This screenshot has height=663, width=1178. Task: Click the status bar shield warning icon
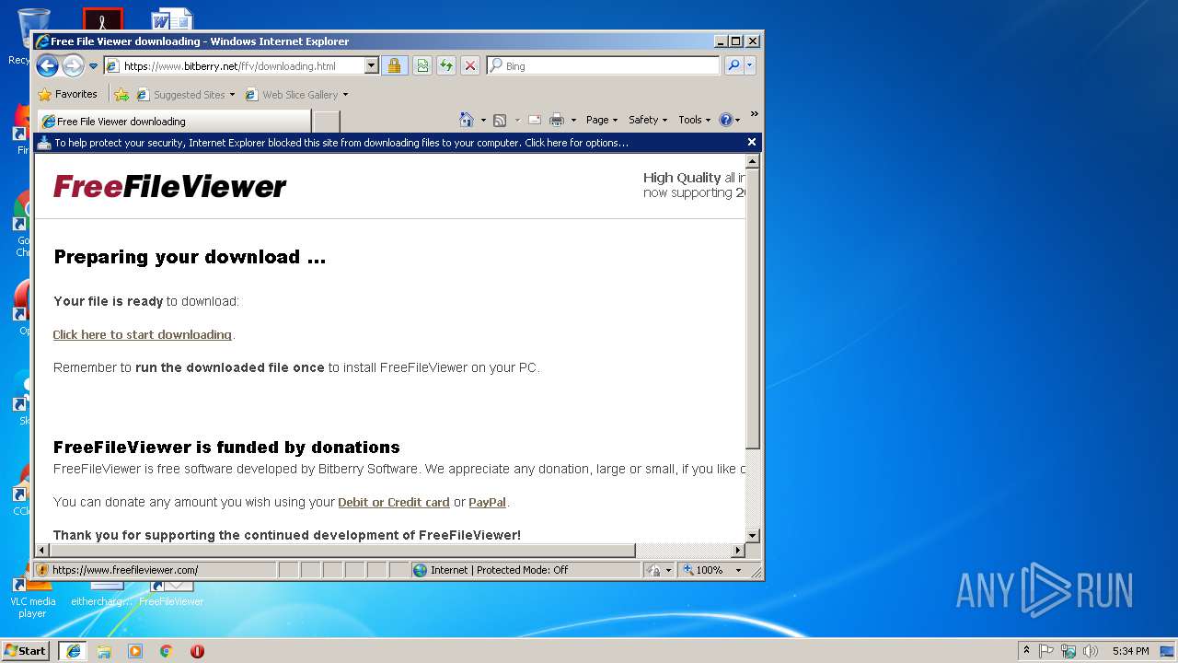click(42, 570)
